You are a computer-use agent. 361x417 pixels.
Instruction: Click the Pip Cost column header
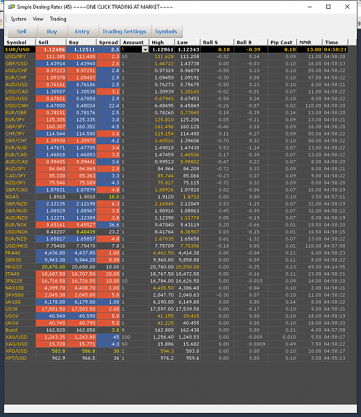click(x=282, y=42)
